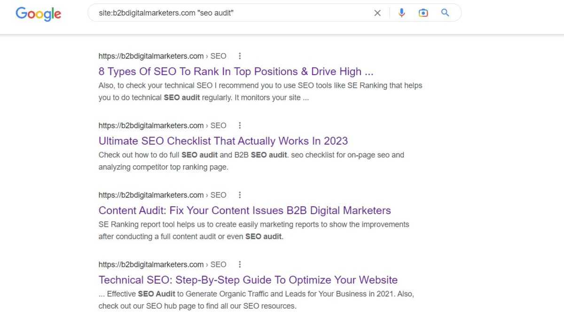Click the search magnifier icon
Image resolution: width=564 pixels, height=325 pixels.
445,13
